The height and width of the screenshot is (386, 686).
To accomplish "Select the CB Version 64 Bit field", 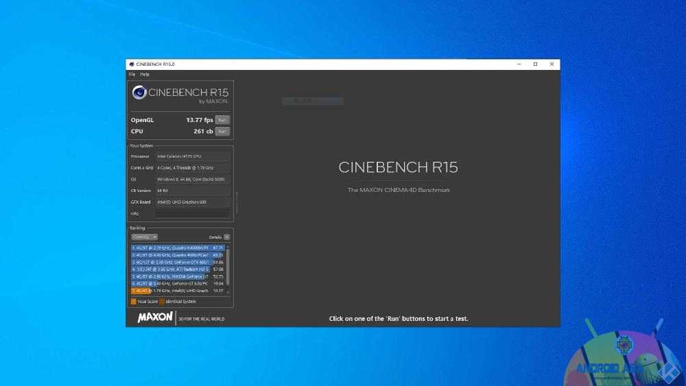I will (x=193, y=191).
